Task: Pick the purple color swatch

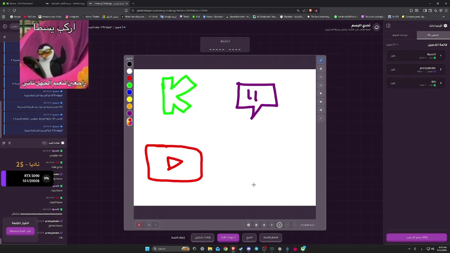Action: click(x=129, y=113)
